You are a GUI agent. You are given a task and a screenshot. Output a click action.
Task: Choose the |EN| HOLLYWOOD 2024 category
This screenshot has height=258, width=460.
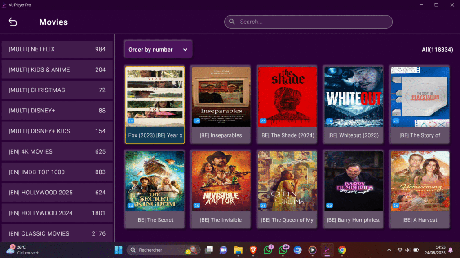57,213
